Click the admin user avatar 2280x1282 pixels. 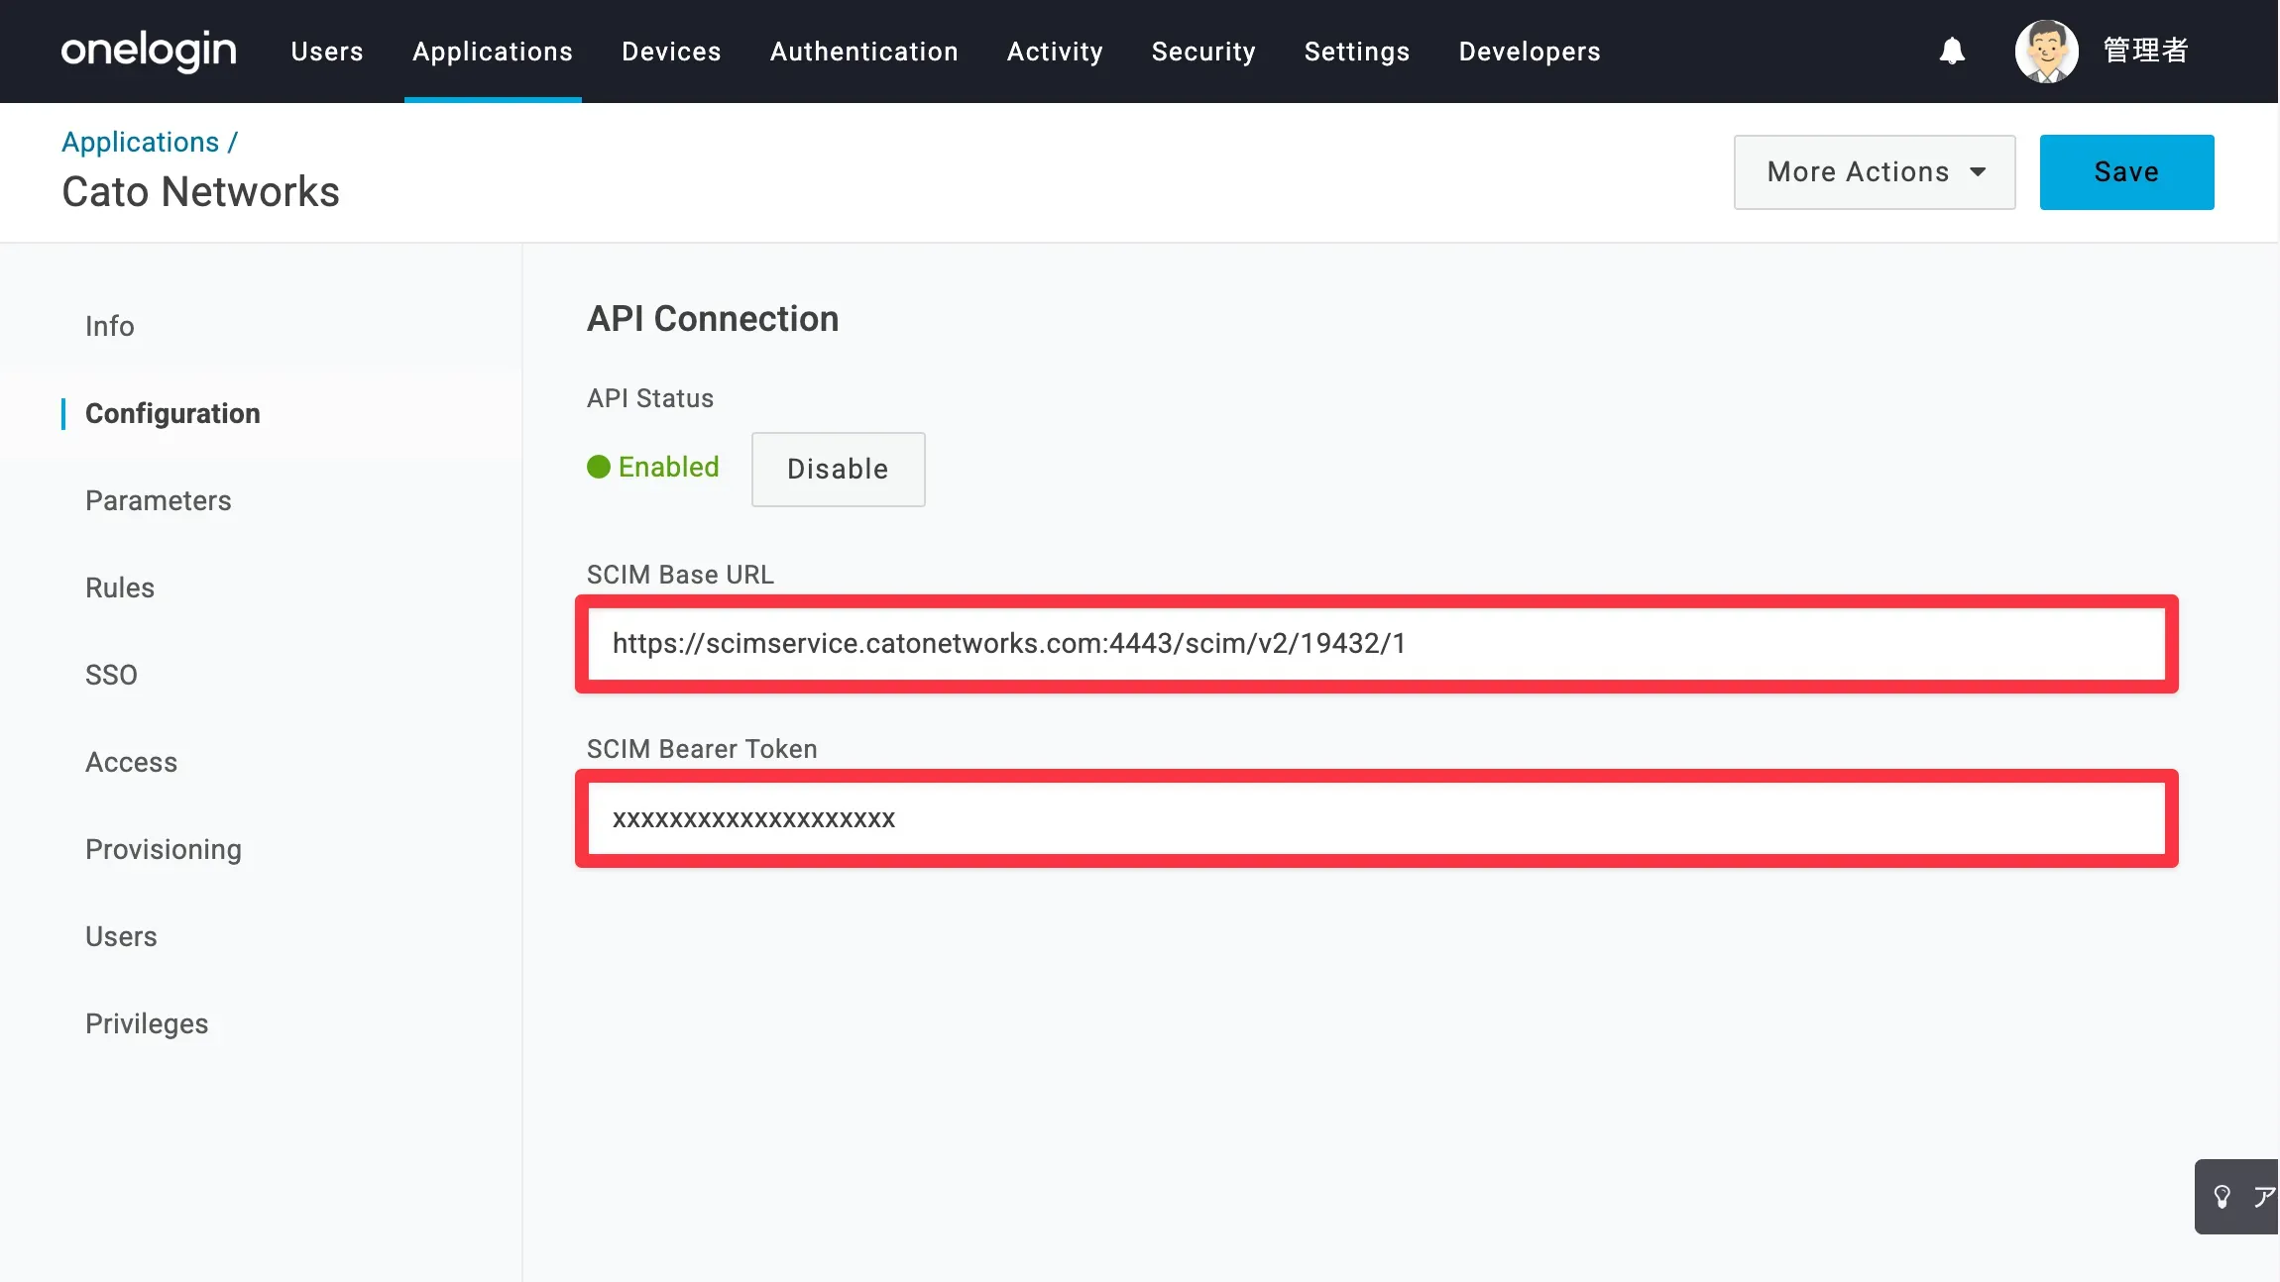[x=2046, y=51]
